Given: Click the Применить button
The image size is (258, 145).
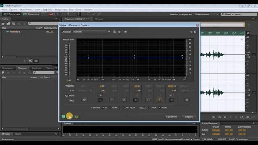Looking at the screenshot, I should coord(172,117).
